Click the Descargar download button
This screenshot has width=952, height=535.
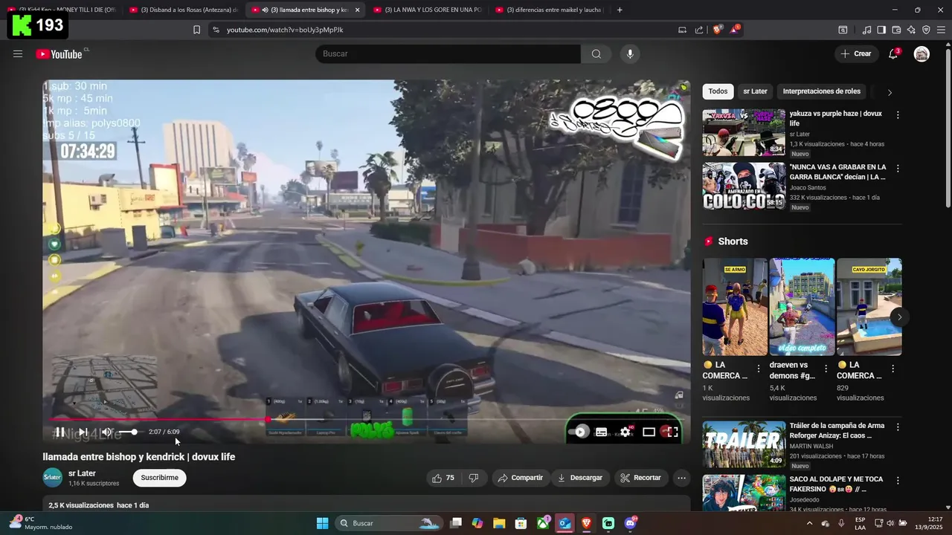pos(580,478)
